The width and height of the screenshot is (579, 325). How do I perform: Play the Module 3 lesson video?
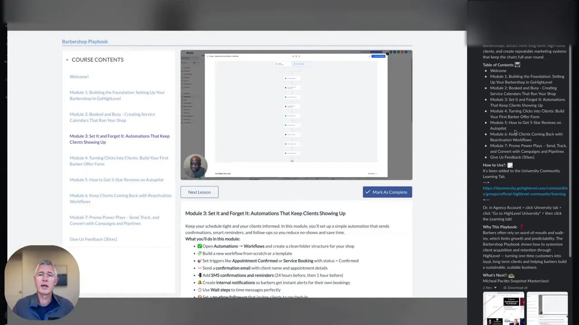tap(296, 115)
